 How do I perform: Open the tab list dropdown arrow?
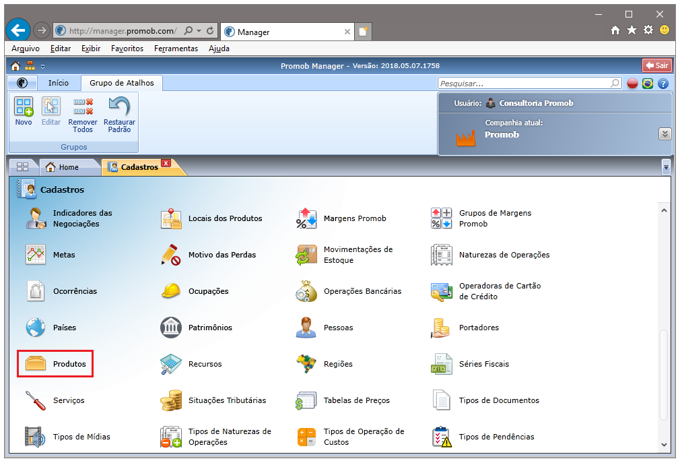tap(666, 166)
